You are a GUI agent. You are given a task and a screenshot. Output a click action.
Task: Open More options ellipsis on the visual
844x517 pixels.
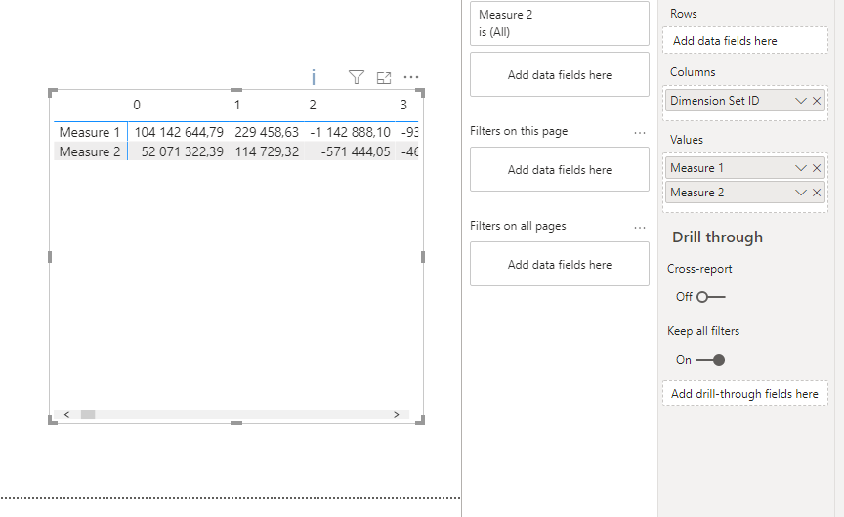411,77
